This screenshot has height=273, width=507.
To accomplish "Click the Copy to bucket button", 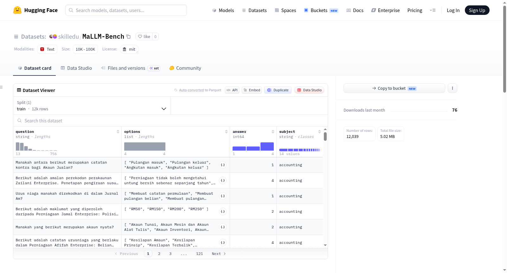I will tap(394, 88).
